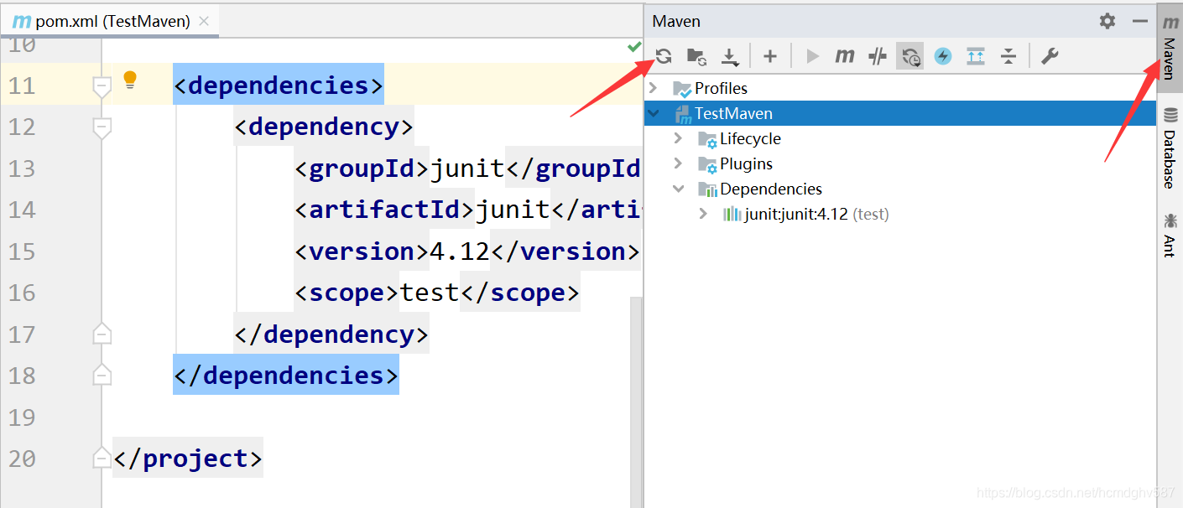Select Profiles in Maven tree

721,88
